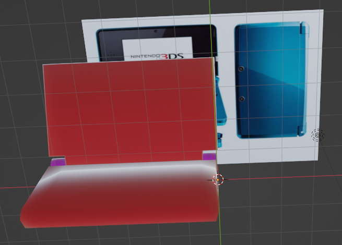Select the point light object in viewport
Screen dimensions: 342x245
[x=317, y=135]
